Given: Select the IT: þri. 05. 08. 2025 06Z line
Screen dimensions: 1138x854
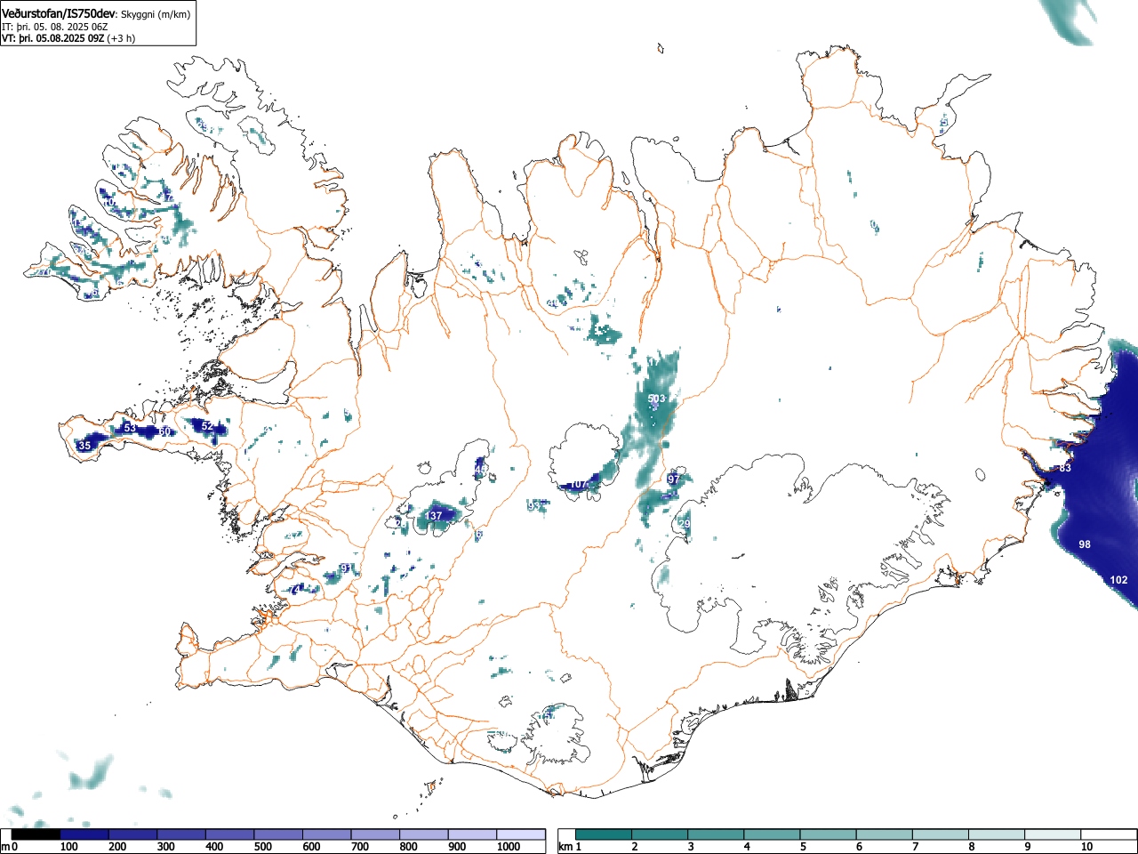Looking at the screenshot, I should 55,27.
